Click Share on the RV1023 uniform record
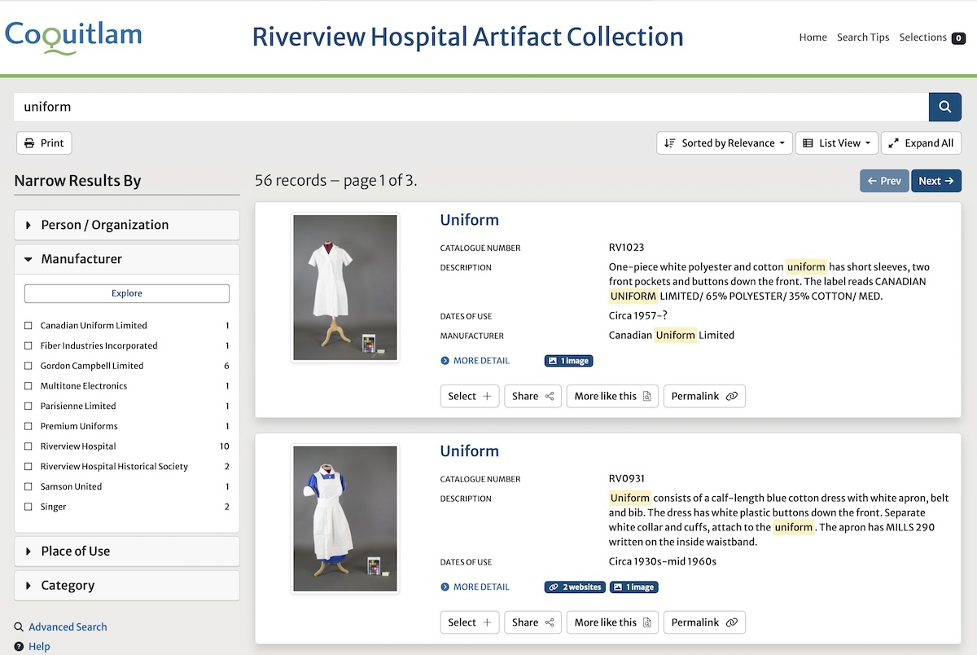The image size is (977, 655). [x=532, y=397]
